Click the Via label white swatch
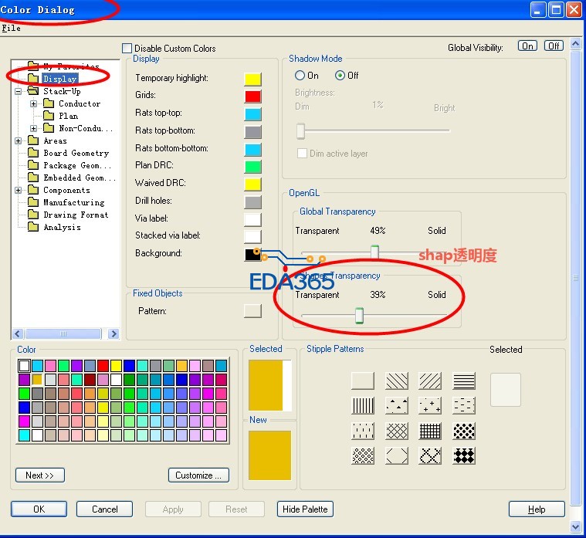This screenshot has width=586, height=538. [252, 220]
